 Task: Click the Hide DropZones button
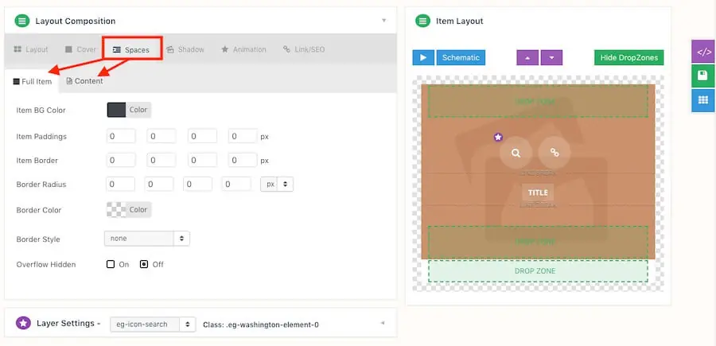[x=628, y=57]
